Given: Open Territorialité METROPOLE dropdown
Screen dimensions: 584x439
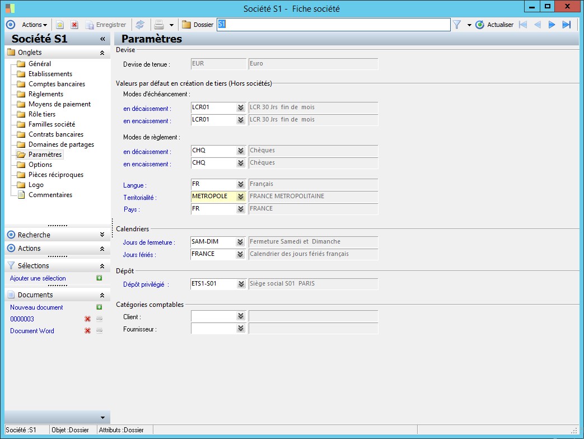Looking at the screenshot, I should point(241,197).
